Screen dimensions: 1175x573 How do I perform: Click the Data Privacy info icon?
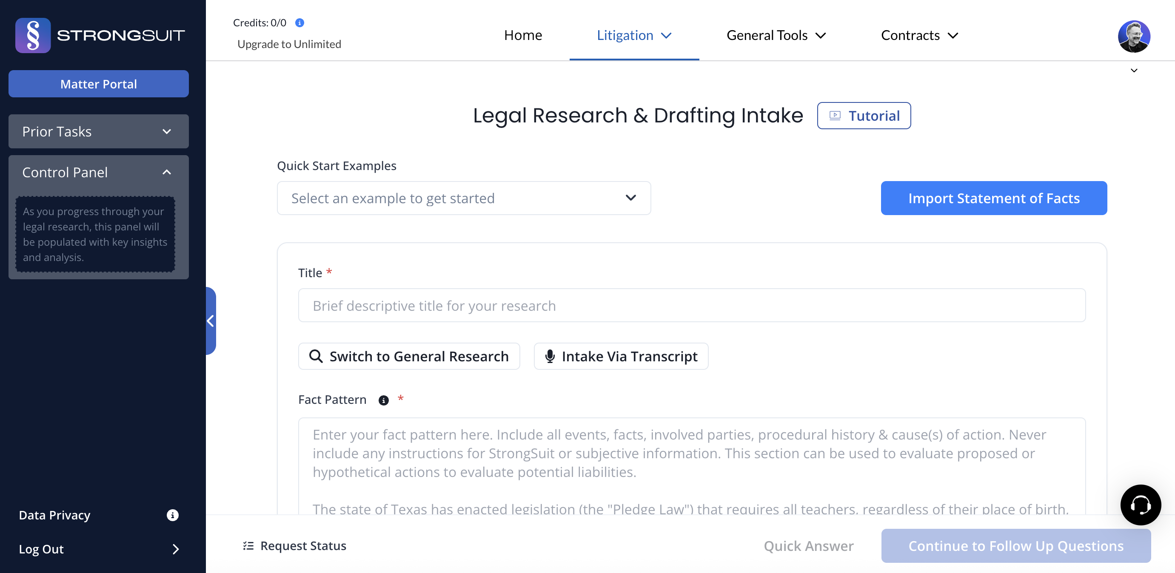(x=172, y=515)
